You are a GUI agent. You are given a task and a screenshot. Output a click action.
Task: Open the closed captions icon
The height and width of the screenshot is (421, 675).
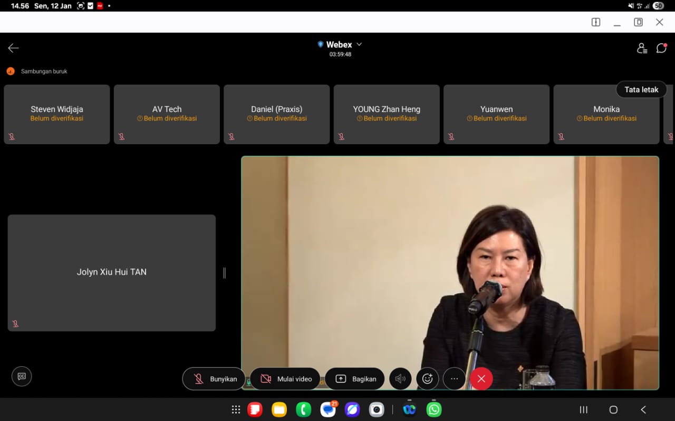coord(22,376)
